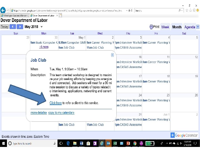Click the taskbar 'Type here to search' box
This screenshot has height=150, width=200.
click(32, 143)
